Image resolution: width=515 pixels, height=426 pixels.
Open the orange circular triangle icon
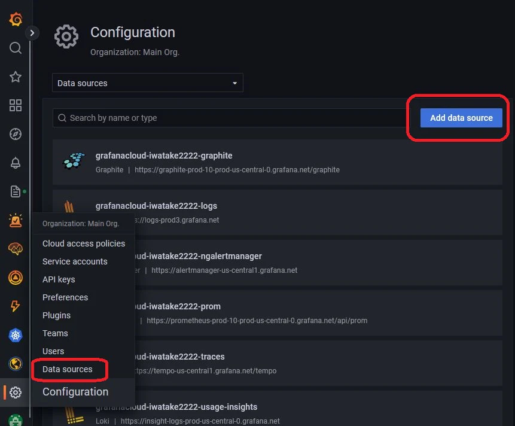coord(16,278)
